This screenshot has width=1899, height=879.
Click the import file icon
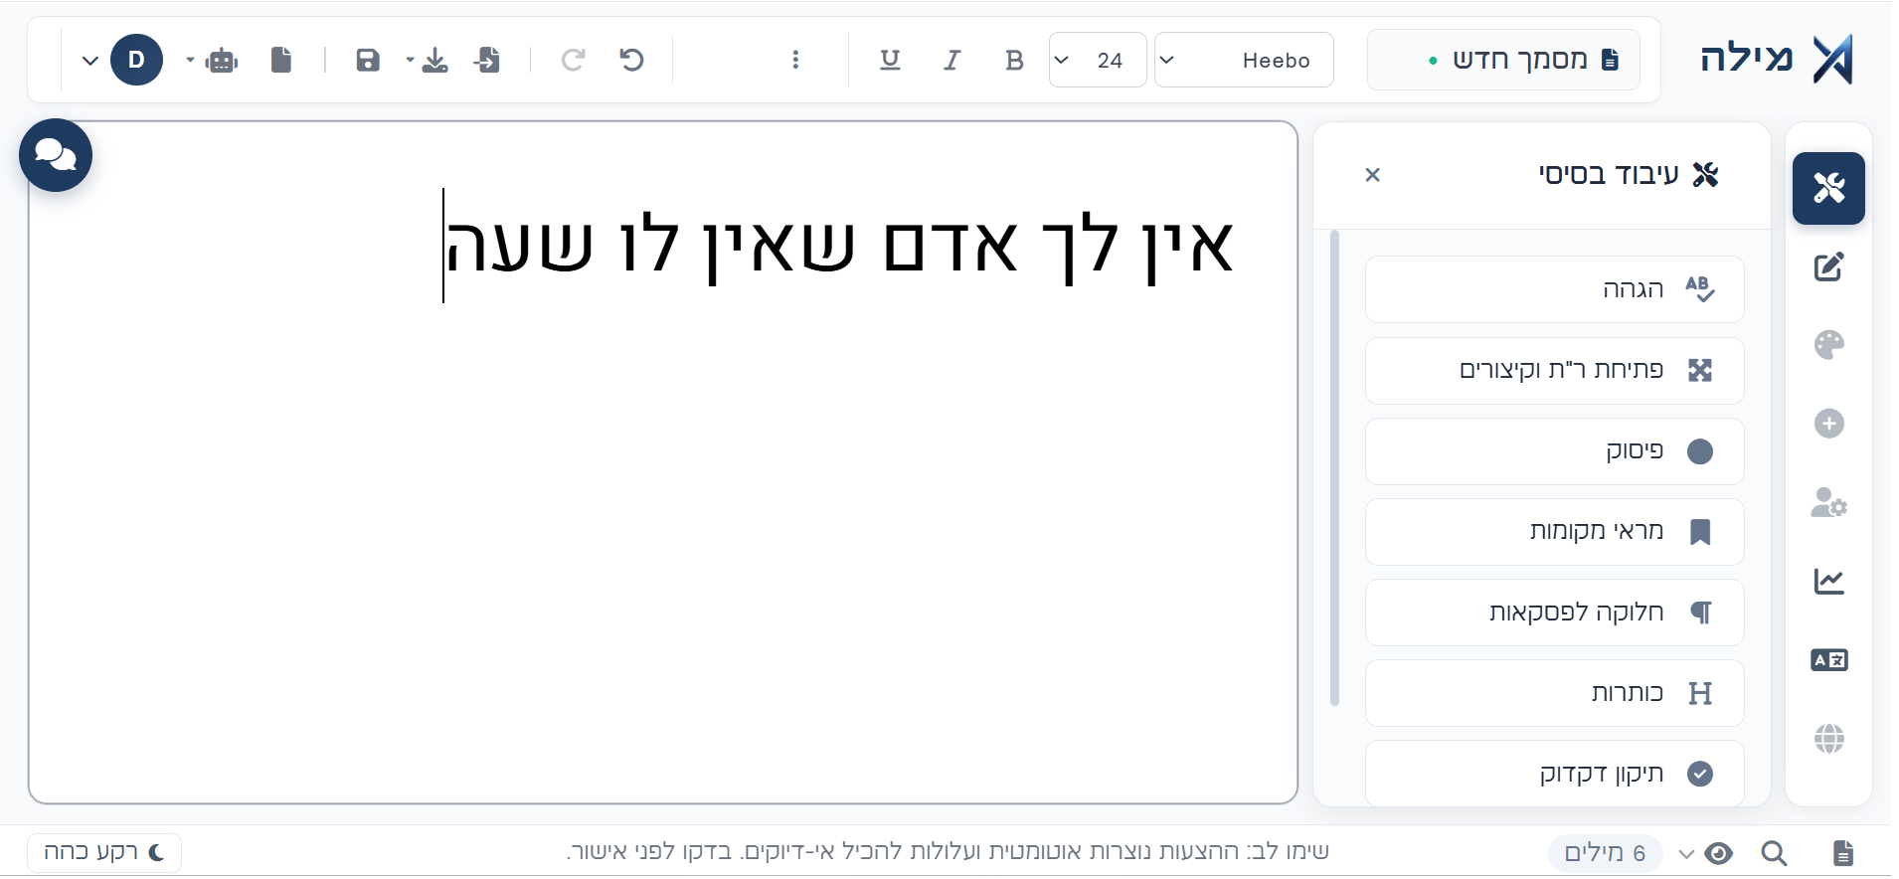coord(487,60)
